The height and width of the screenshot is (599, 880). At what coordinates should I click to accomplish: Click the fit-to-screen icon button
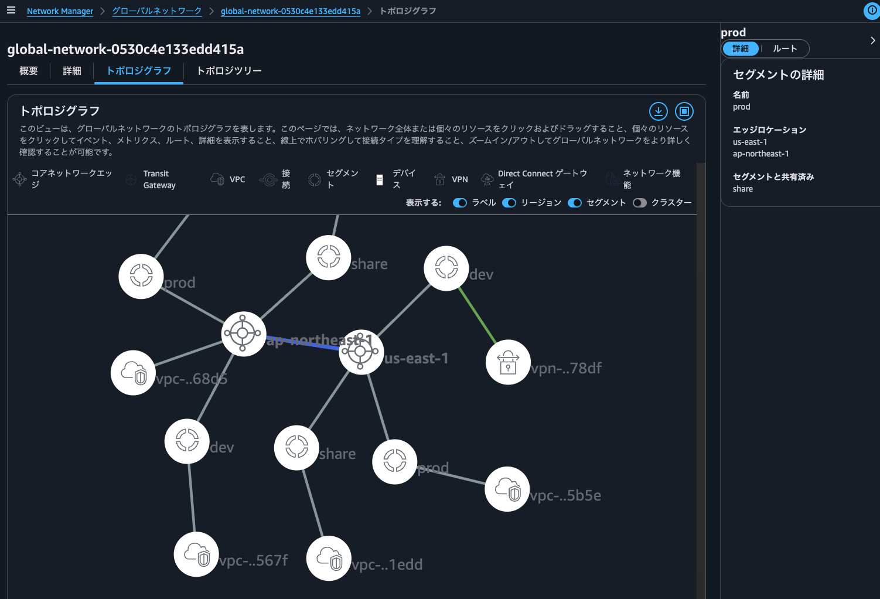tap(684, 111)
